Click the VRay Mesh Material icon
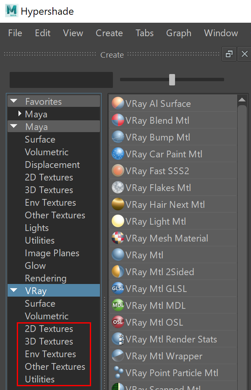This screenshot has height=390, width=251. 118,238
